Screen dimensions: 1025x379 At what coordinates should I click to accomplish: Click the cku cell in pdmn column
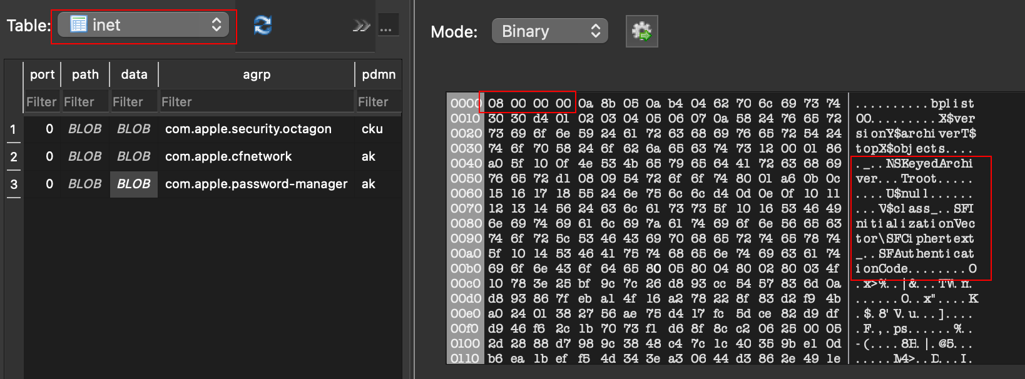[372, 129]
